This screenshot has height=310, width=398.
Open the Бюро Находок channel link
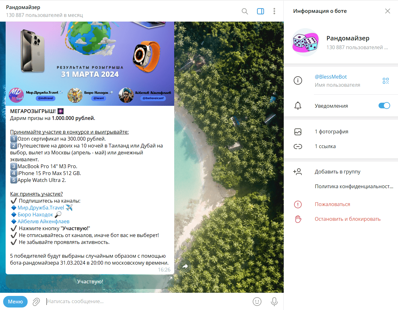35,214
